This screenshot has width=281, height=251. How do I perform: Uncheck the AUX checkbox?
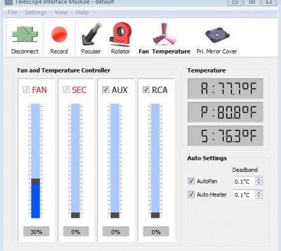[106, 90]
